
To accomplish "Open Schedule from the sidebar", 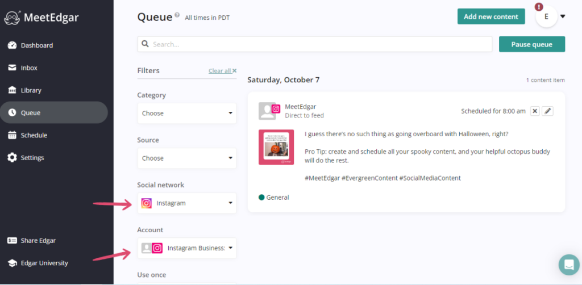I will [x=34, y=135].
